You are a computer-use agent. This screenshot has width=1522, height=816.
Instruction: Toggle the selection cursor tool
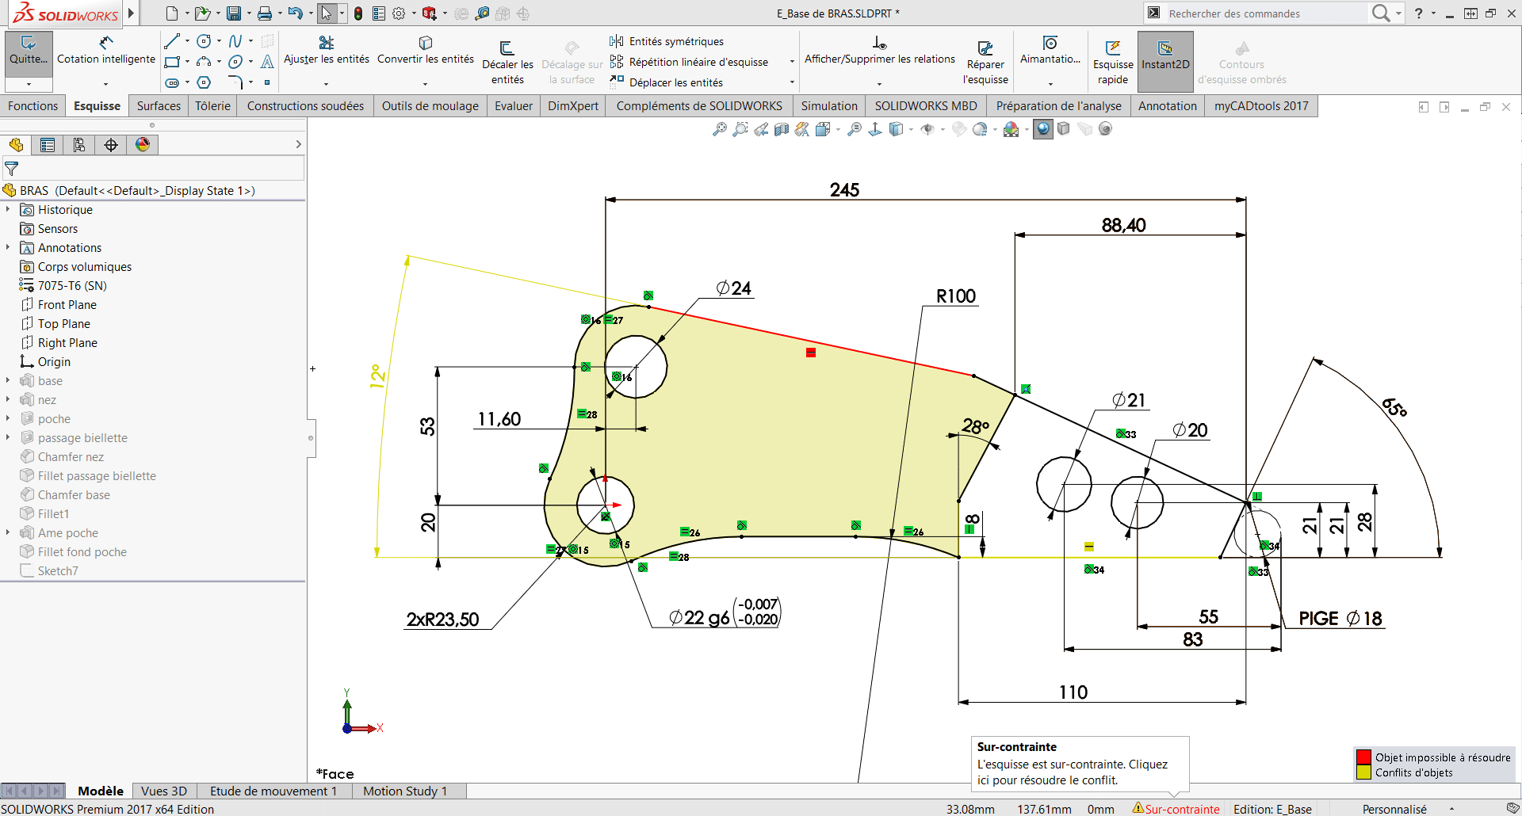click(326, 13)
